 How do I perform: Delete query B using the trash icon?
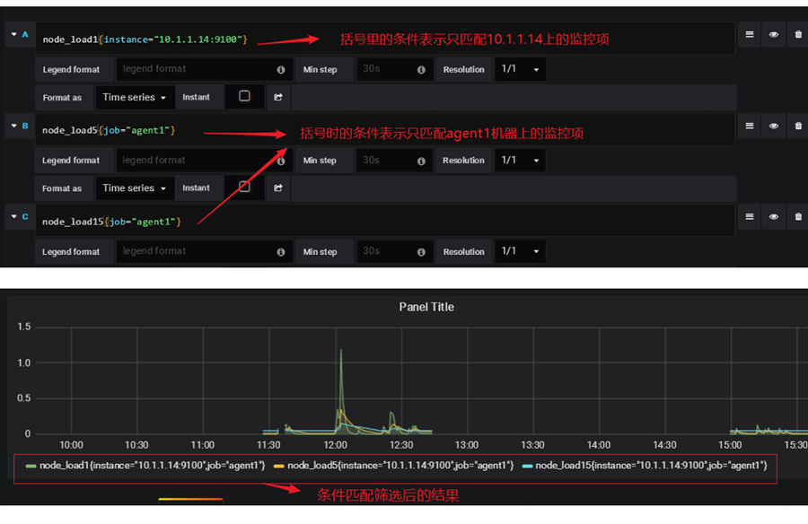798,126
